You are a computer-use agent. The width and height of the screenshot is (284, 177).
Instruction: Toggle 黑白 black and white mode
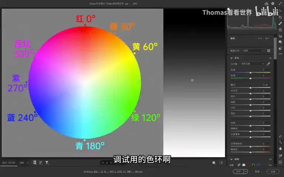(x=267, y=38)
